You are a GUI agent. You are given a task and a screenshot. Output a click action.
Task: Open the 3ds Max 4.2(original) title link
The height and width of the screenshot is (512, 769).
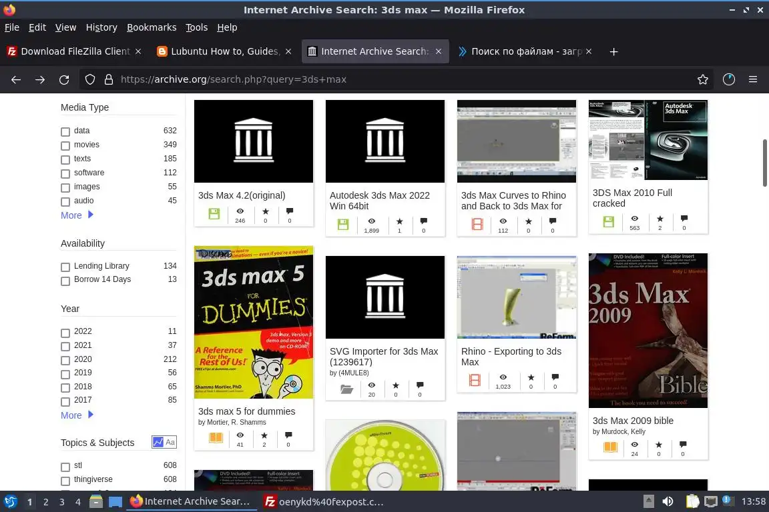tap(242, 195)
